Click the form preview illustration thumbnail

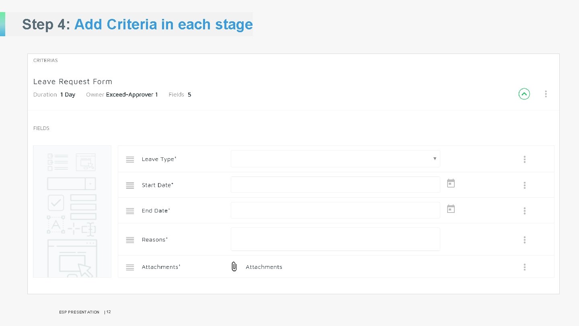click(72, 211)
